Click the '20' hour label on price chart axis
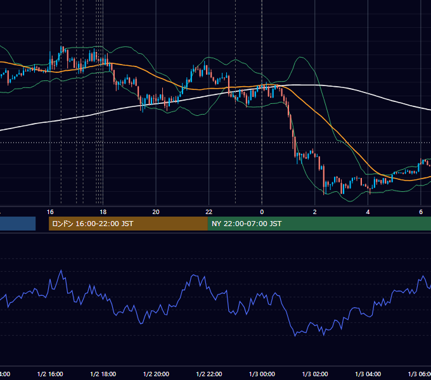This screenshot has height=380, width=431. coord(156,212)
